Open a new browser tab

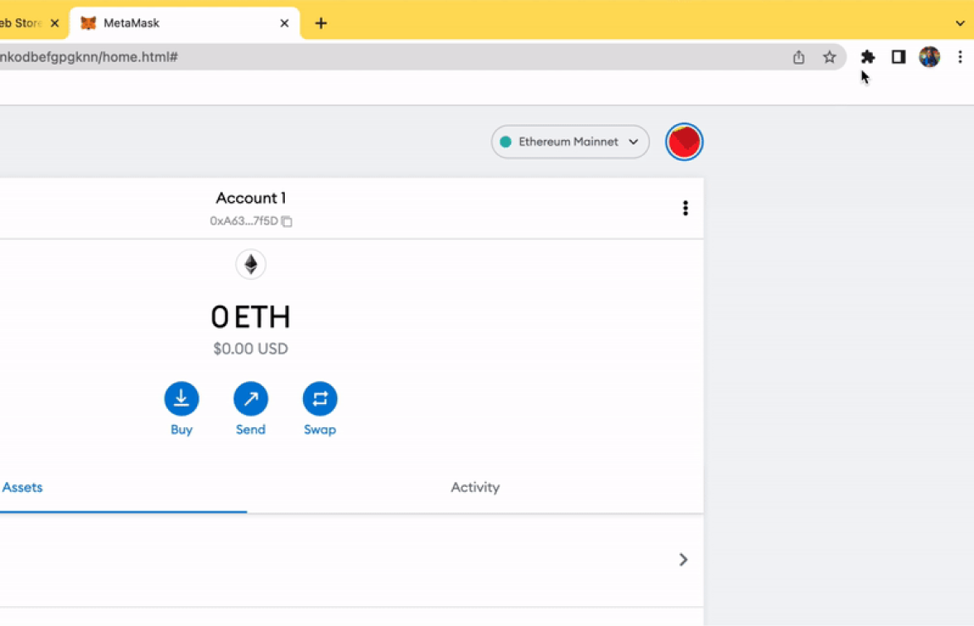pyautogui.click(x=321, y=23)
